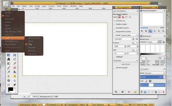Image resolution: width=172 pixels, height=106 pixels.
Task: Enable the Feather edges checkbox
Action: [x=114, y=24]
